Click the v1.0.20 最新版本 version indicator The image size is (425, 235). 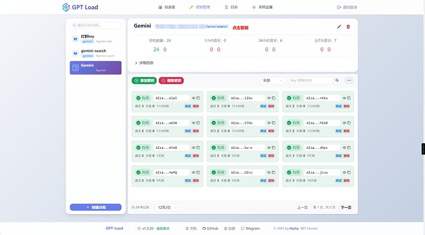point(153,228)
